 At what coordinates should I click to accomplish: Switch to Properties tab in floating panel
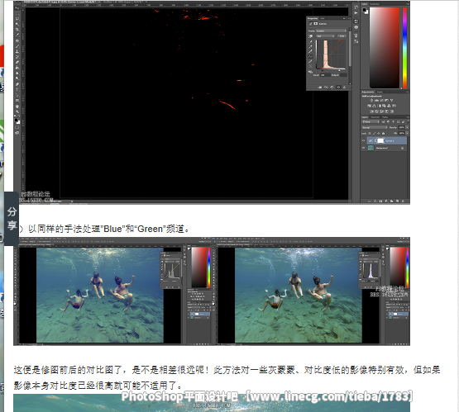point(313,18)
